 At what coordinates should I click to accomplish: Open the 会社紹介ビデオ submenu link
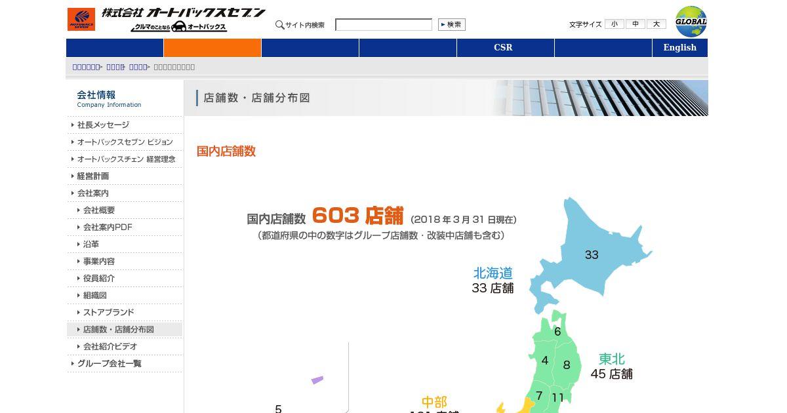click(x=110, y=347)
